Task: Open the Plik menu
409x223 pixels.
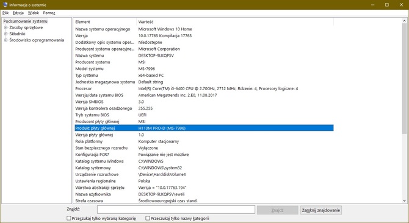Action: click(5, 13)
